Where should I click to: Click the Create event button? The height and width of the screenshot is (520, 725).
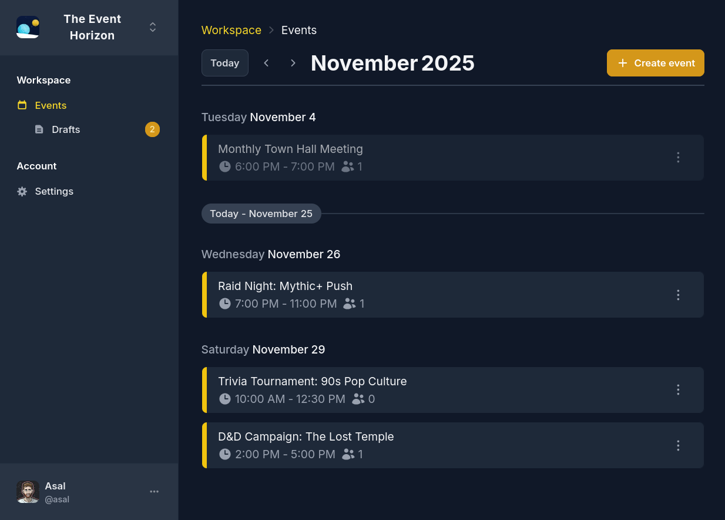655,63
